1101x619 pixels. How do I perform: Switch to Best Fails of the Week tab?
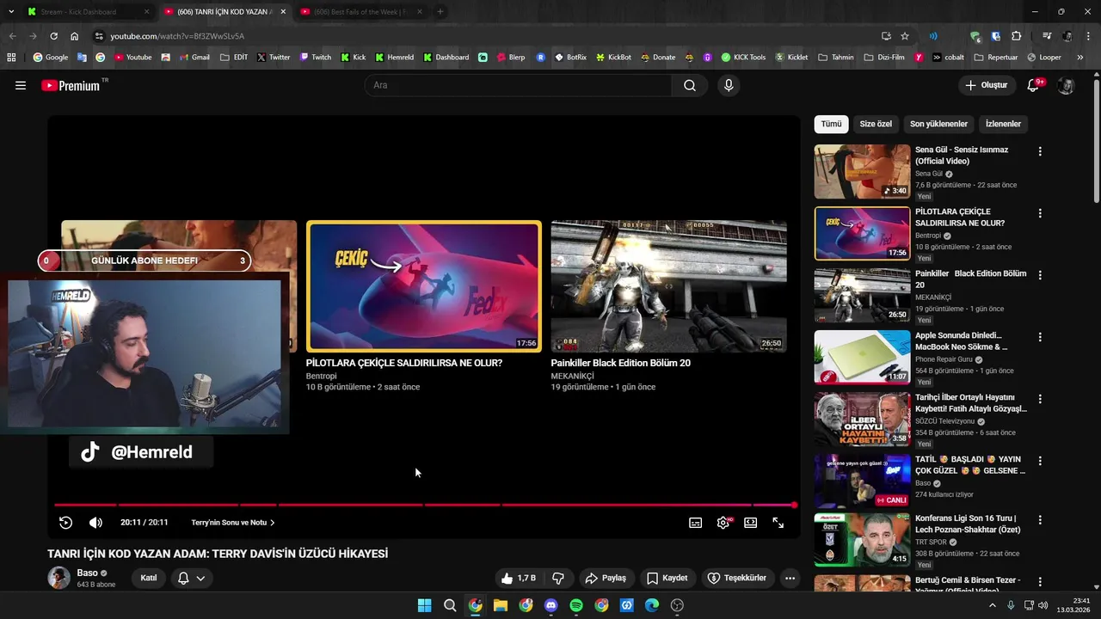(x=361, y=12)
